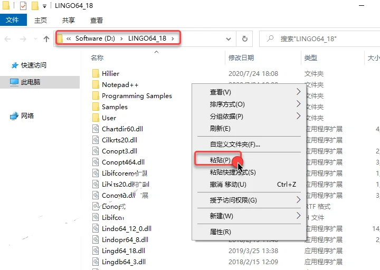Click the Hillier date 2020/7/24 18:08
The height and width of the screenshot is (270, 380).
click(x=253, y=74)
